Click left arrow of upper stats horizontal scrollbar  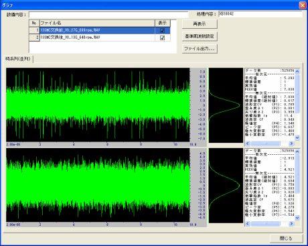pos(248,143)
